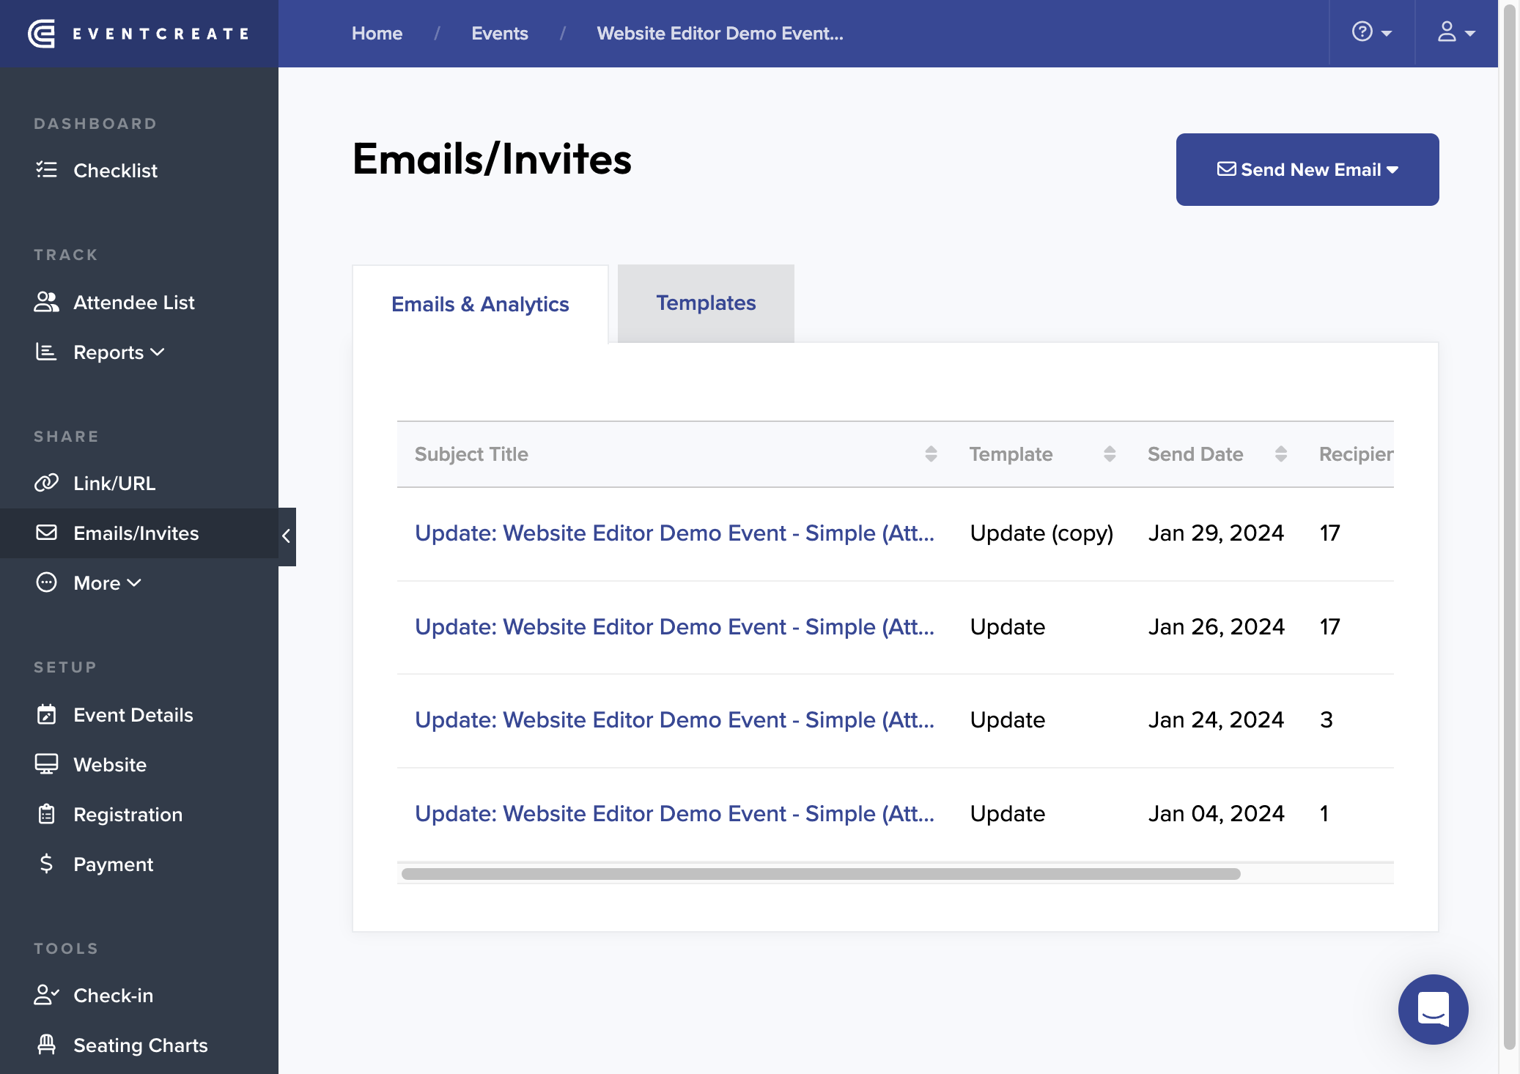
Task: Open the Checklist sidebar item
Action: point(96,171)
